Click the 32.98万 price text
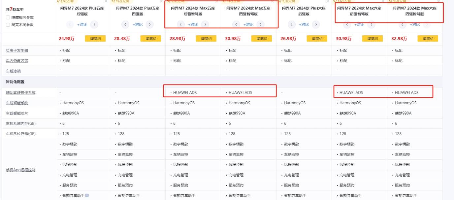Viewport: 454px width, 200px height. [x=399, y=39]
